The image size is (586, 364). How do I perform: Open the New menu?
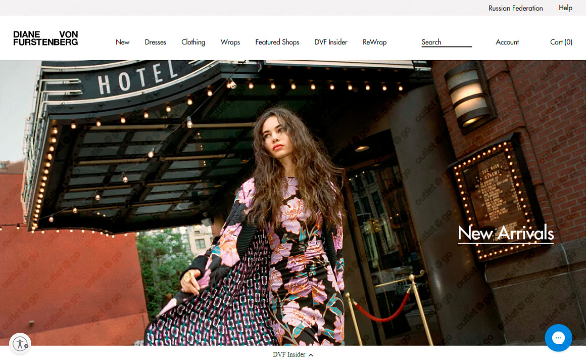(x=122, y=42)
